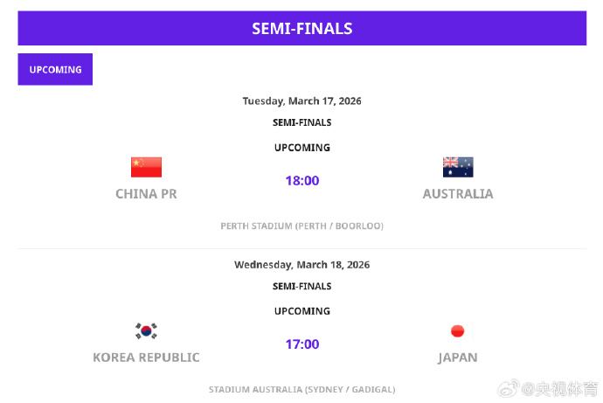Click the 17:00 kickoff time

[x=302, y=344]
